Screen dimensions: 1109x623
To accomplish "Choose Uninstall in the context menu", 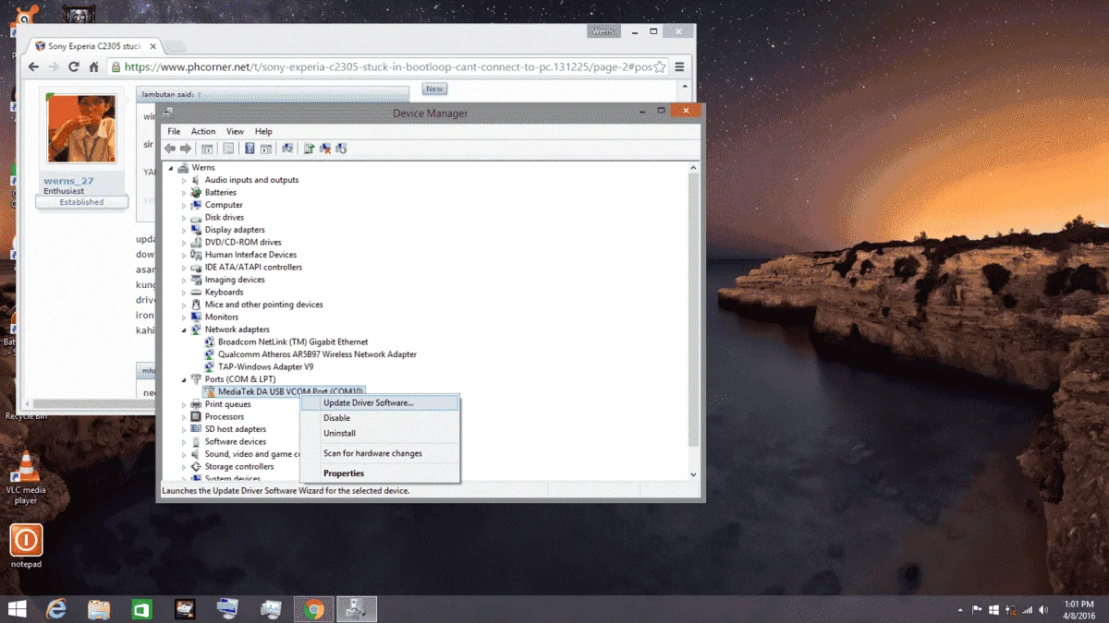I will tap(380, 433).
